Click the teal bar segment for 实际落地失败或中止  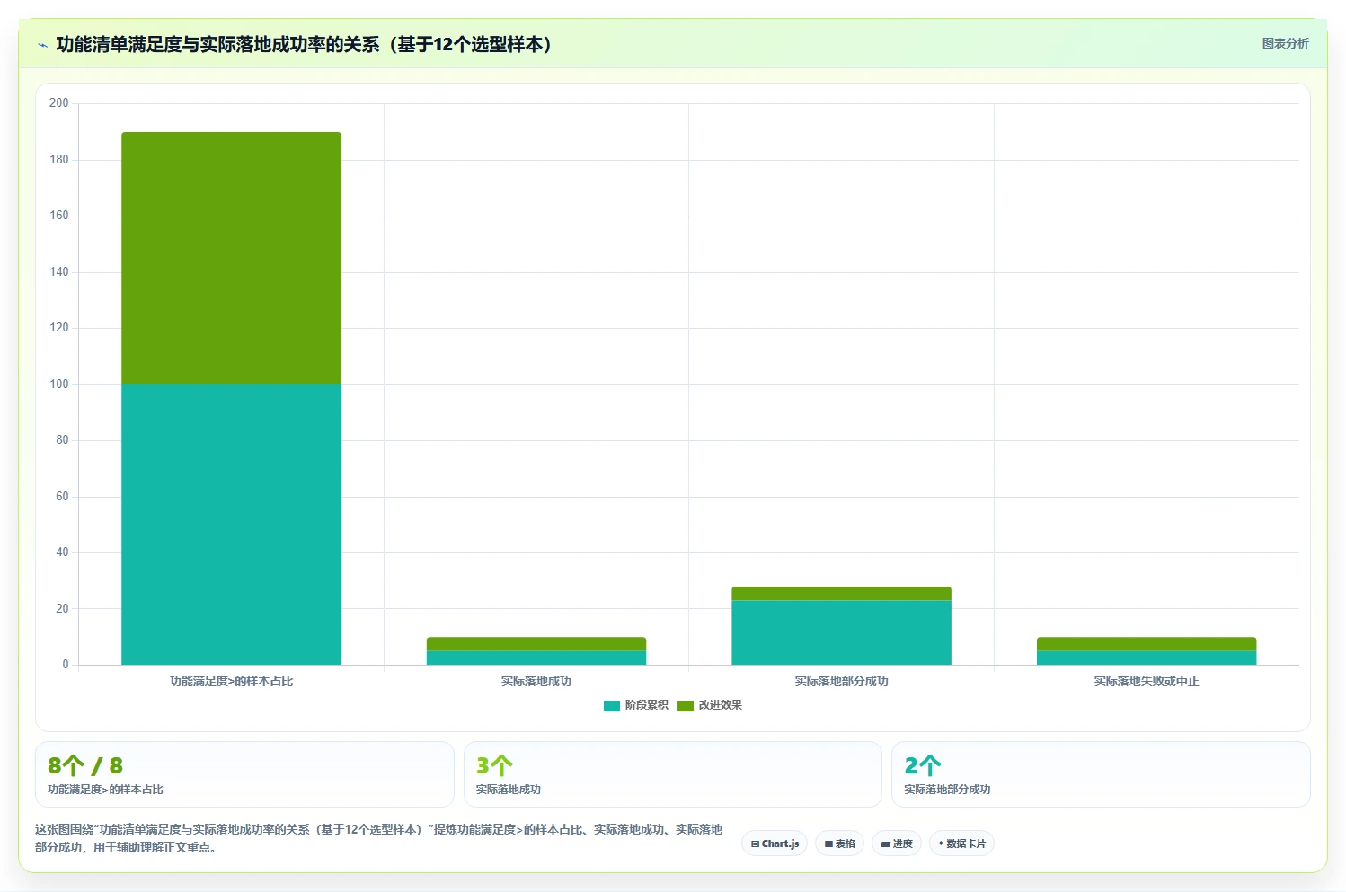1147,658
